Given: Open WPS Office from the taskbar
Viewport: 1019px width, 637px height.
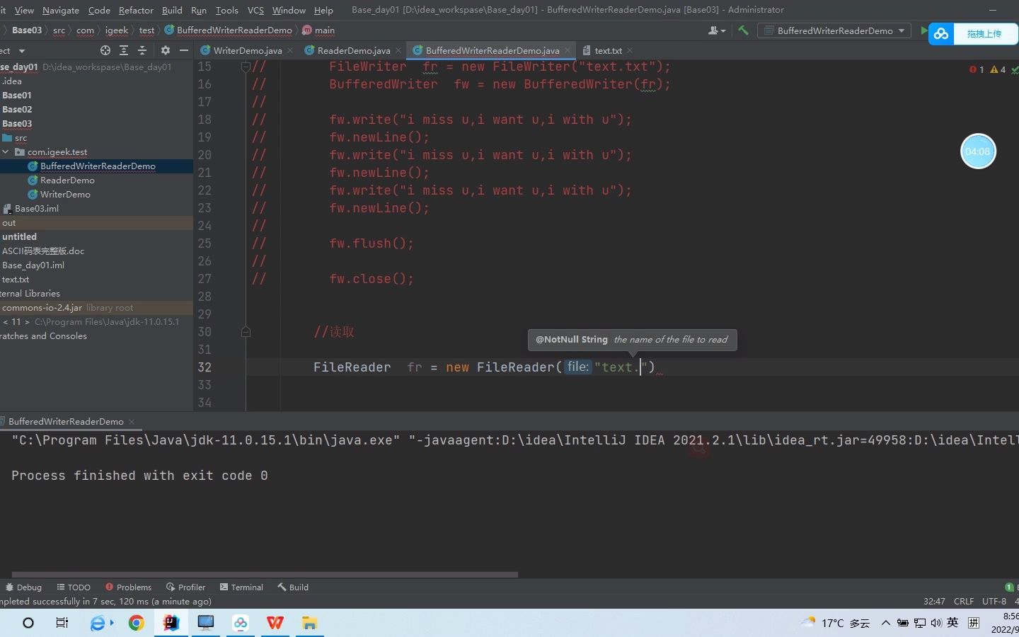Looking at the screenshot, I should (275, 623).
